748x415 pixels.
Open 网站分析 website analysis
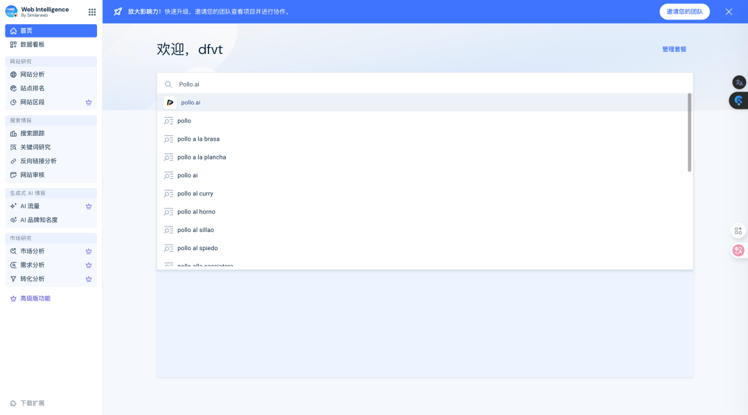point(51,74)
